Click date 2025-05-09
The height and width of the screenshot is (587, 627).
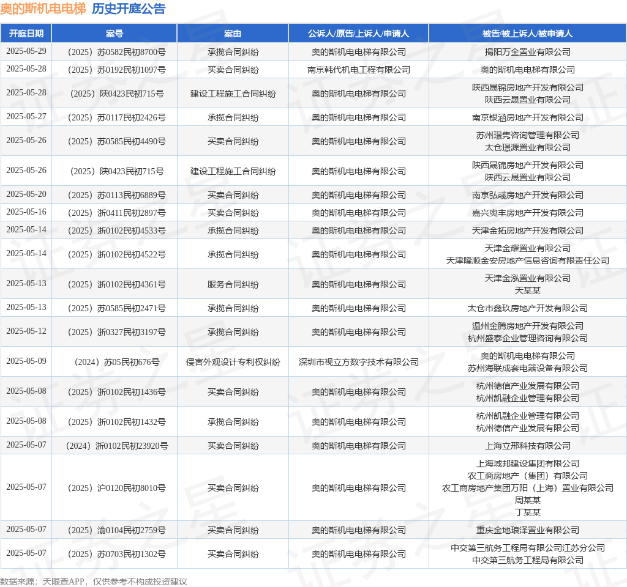click(26, 361)
